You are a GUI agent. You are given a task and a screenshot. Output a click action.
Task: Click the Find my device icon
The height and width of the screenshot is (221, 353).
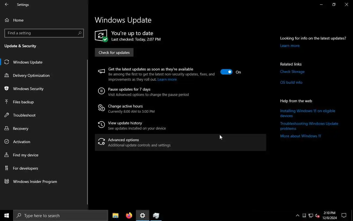[7, 155]
